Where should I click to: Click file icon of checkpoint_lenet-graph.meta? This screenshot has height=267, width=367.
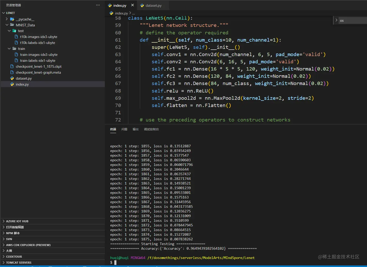tap(12, 72)
